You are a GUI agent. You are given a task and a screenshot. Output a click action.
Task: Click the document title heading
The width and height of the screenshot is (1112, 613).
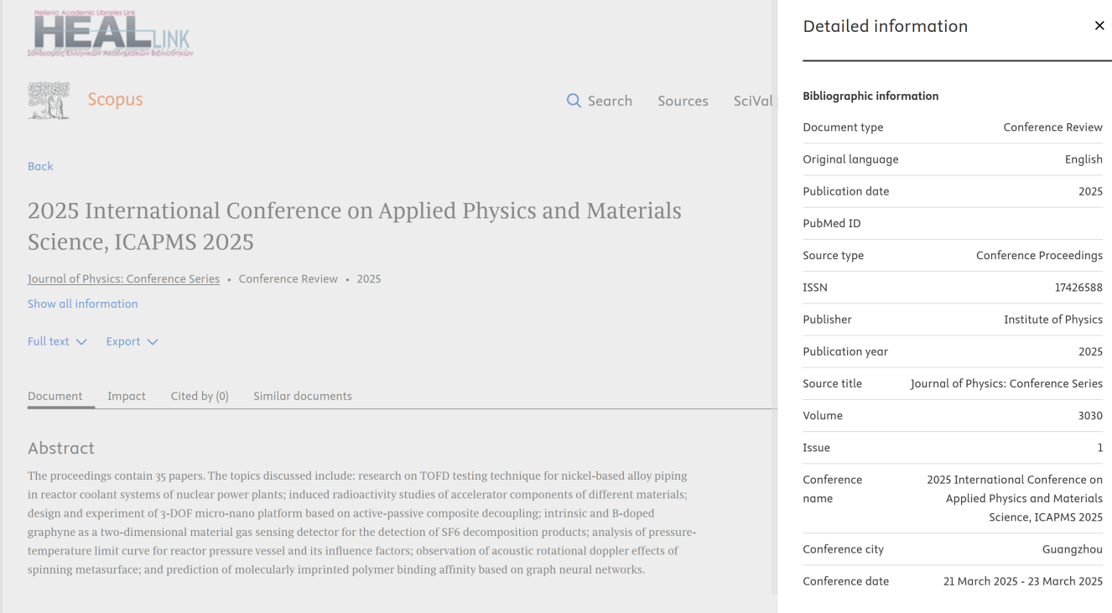pos(355,226)
